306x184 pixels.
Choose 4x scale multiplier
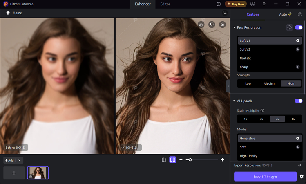pyautogui.click(x=277, y=119)
